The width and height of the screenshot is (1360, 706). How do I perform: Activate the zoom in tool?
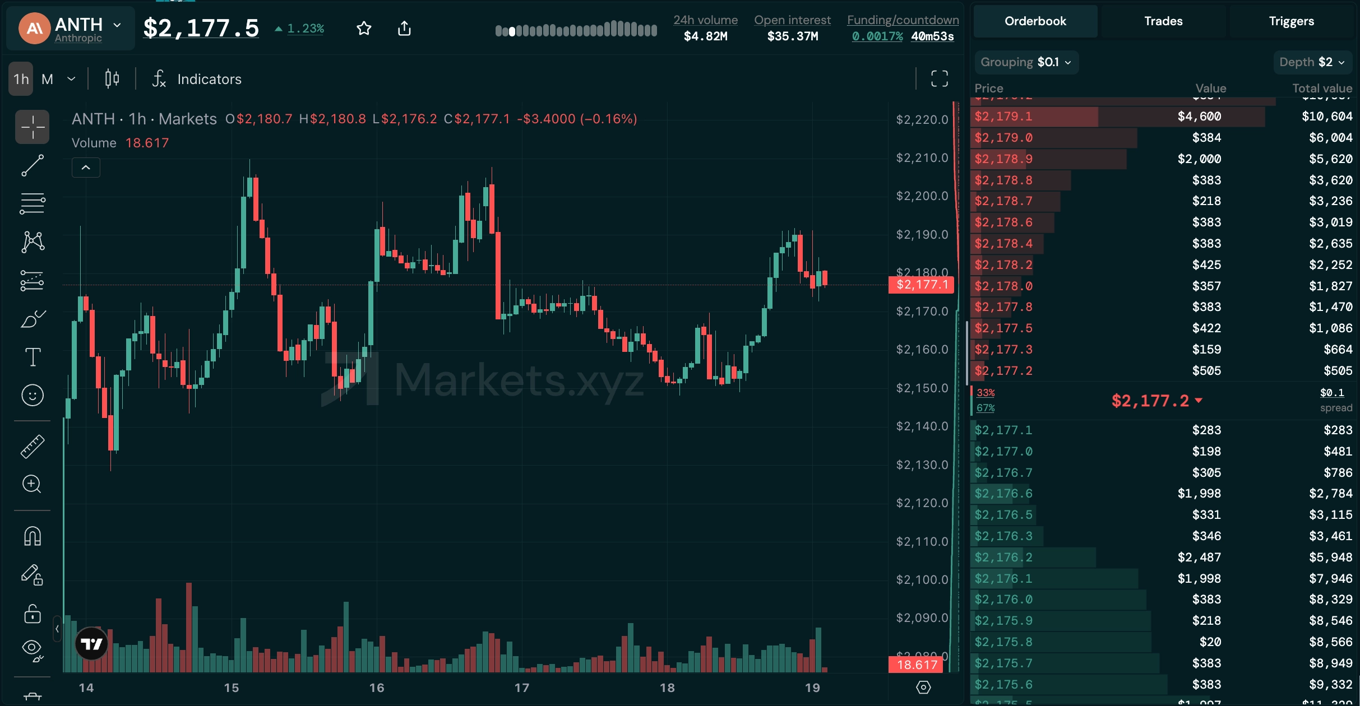pos(33,484)
